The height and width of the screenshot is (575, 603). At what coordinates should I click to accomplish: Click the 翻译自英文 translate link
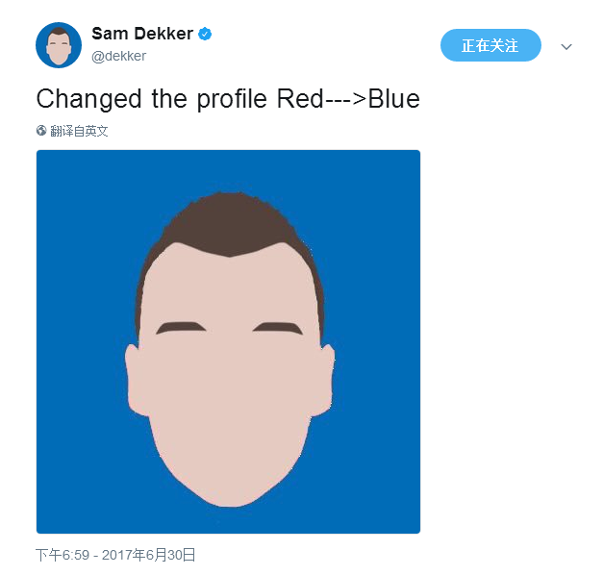[79, 131]
